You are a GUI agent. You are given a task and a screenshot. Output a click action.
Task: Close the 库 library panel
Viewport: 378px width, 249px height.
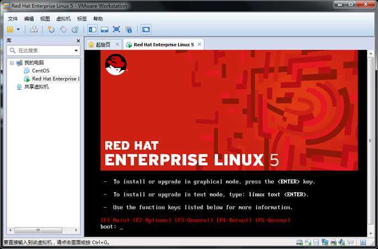click(x=78, y=41)
